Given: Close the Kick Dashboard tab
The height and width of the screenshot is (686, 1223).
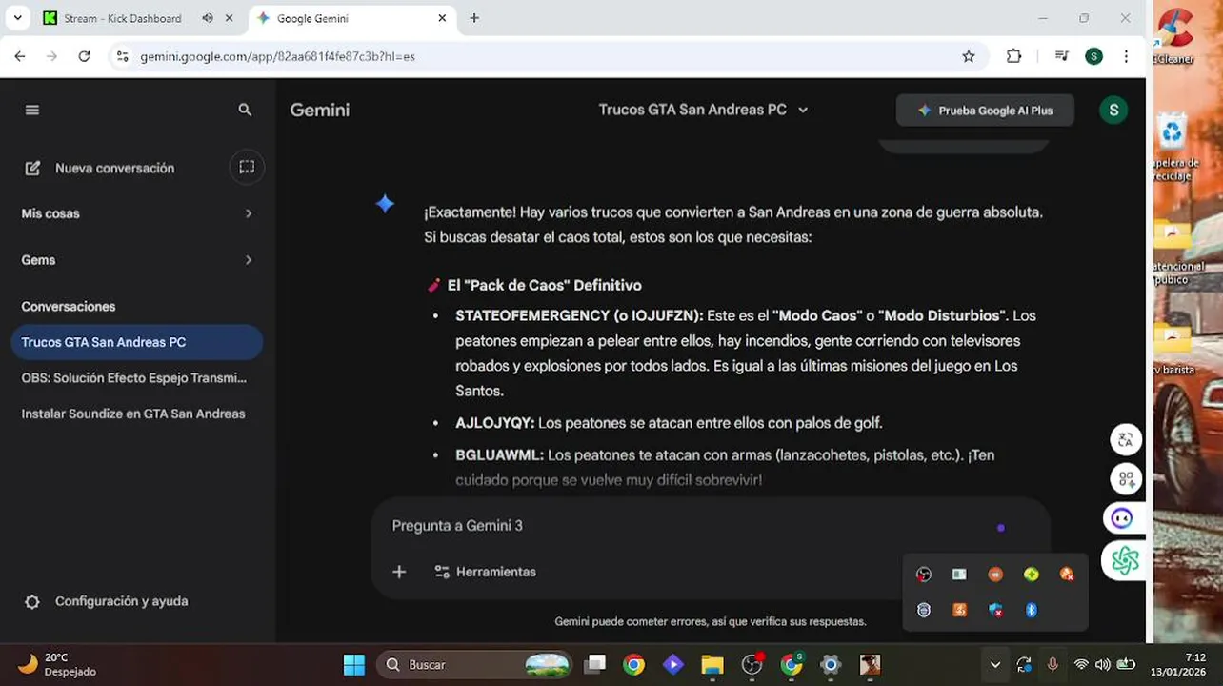Looking at the screenshot, I should coord(230,18).
